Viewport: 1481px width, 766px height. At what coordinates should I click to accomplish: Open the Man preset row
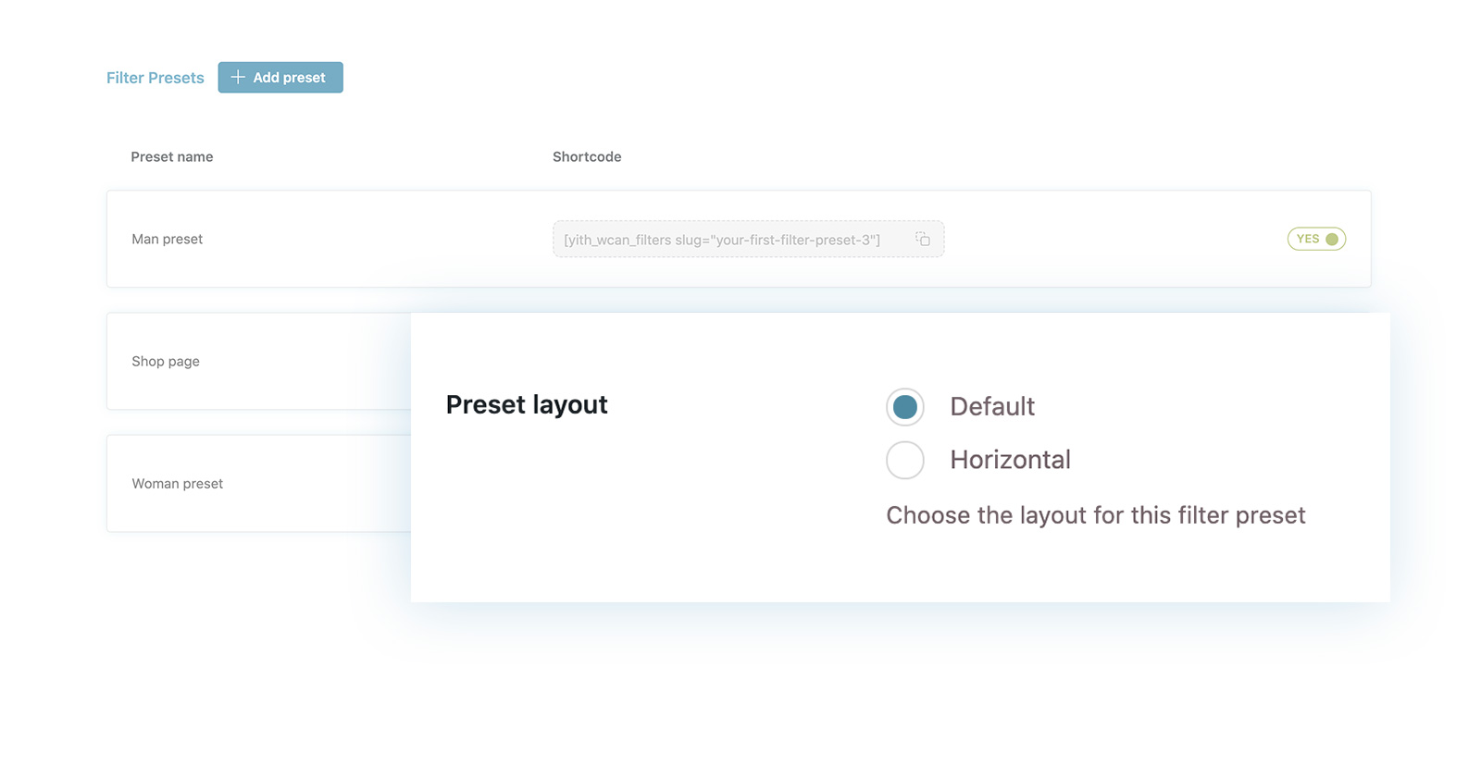point(739,239)
